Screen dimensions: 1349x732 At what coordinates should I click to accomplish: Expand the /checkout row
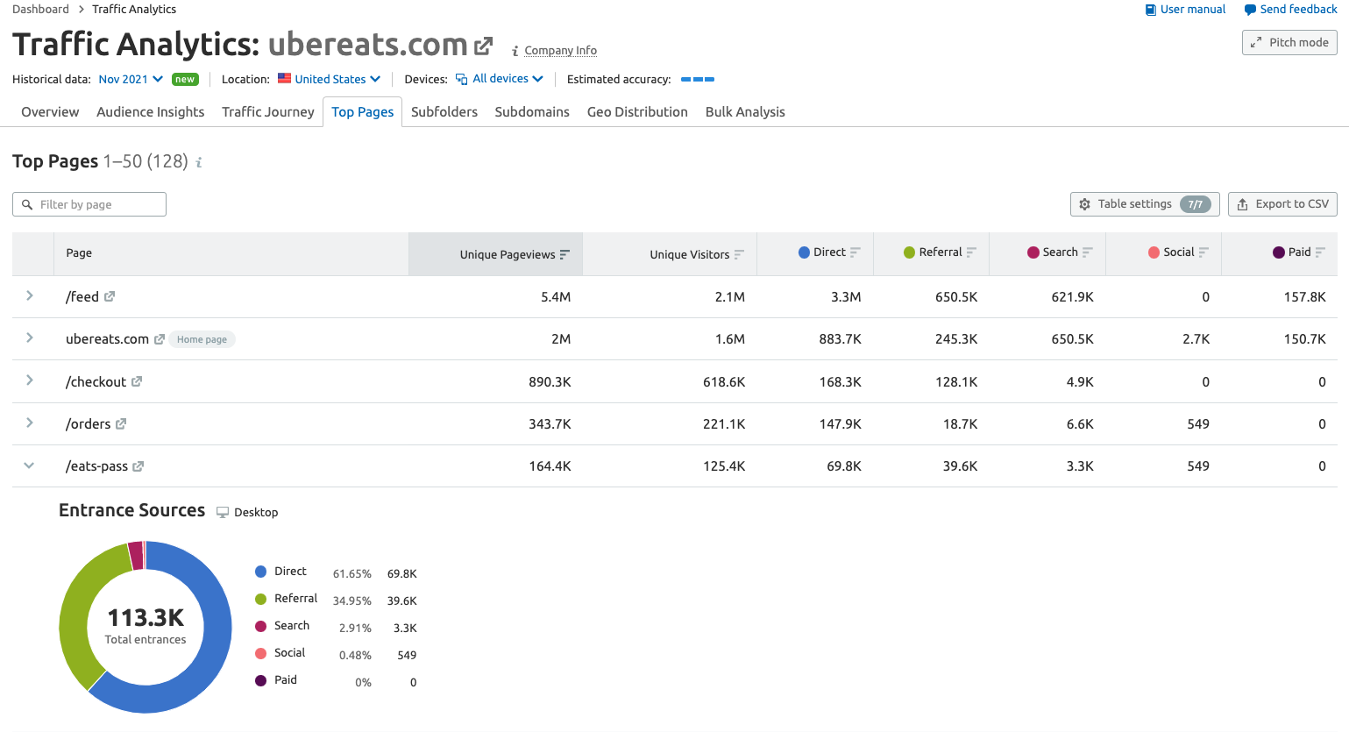(30, 380)
